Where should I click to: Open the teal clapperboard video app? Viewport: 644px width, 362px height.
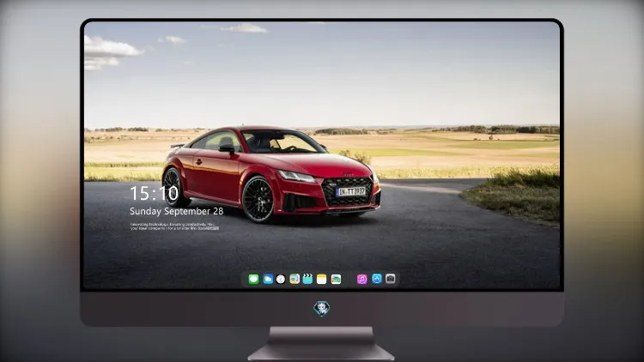tap(307, 279)
